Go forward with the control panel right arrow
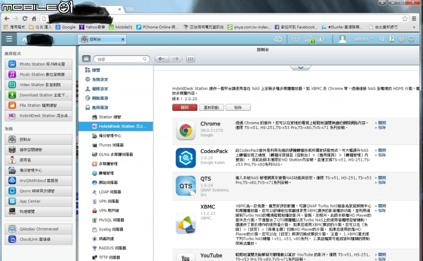Viewport: 423px width, 261px height. (x=176, y=59)
